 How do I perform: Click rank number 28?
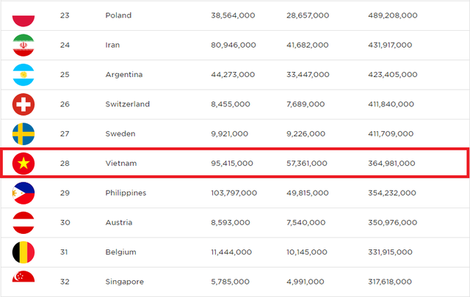[65, 163]
